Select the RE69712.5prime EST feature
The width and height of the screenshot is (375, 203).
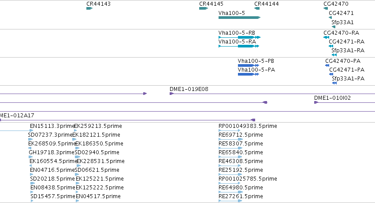pyautogui.click(x=230, y=139)
